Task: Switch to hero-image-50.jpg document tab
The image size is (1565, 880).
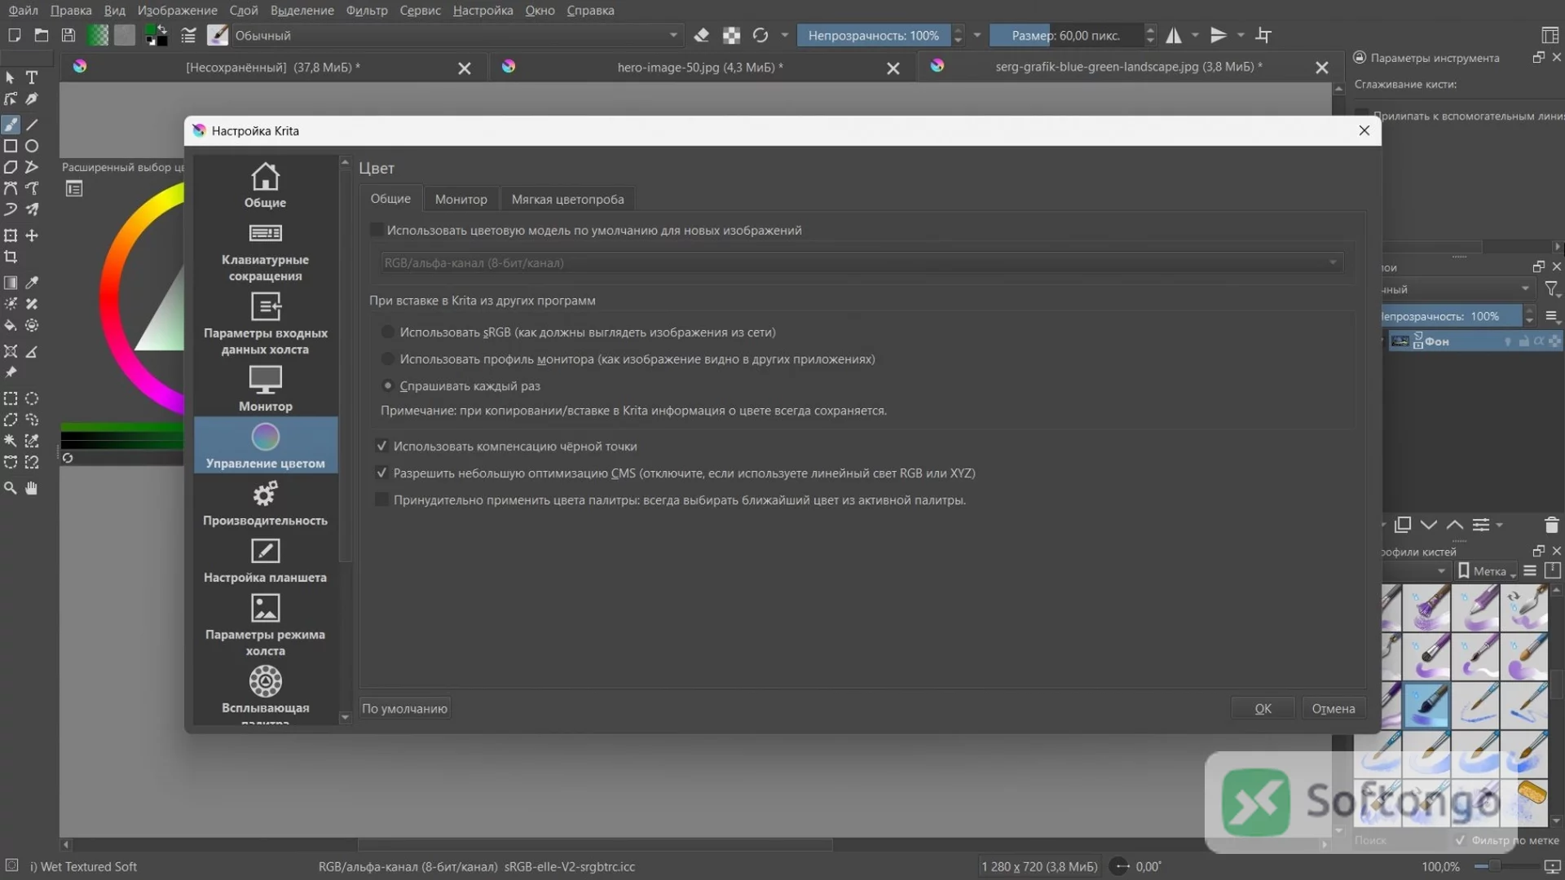Action: click(699, 68)
